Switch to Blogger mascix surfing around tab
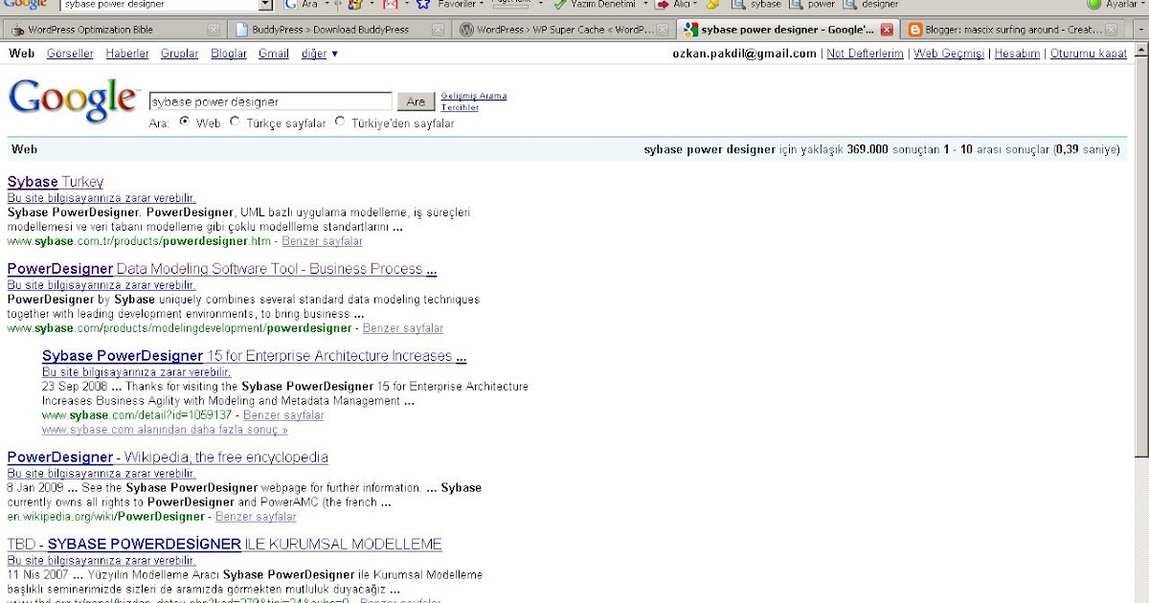1149x603 pixels. tap(1011, 30)
